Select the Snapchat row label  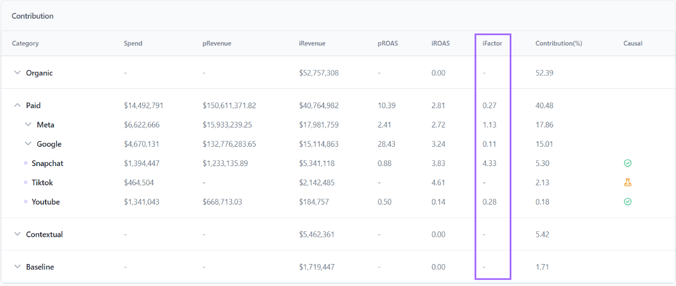[47, 163]
